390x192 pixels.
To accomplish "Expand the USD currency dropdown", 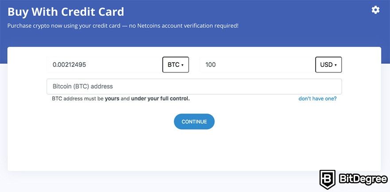I will coord(328,65).
